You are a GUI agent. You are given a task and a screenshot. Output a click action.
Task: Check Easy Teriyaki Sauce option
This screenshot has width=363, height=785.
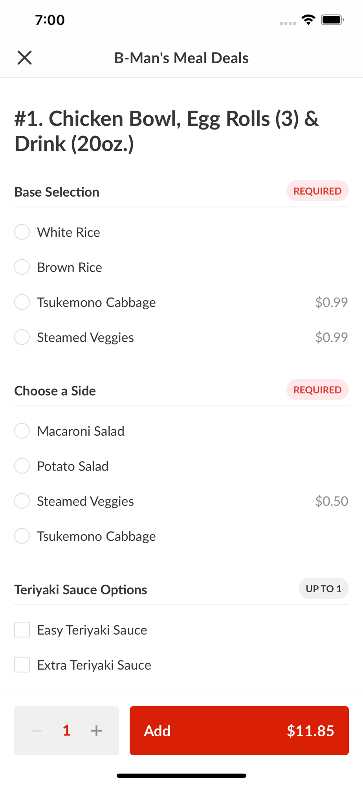coord(22,630)
